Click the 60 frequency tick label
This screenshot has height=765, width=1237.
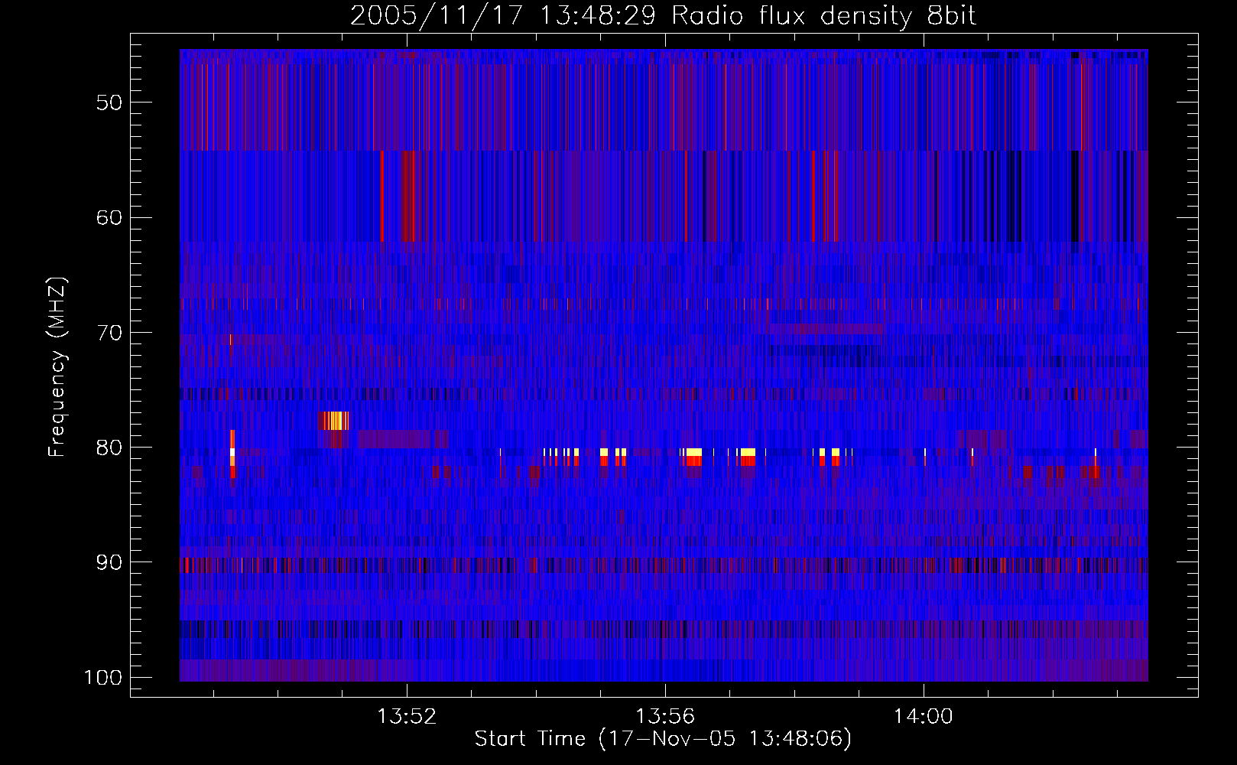109,217
